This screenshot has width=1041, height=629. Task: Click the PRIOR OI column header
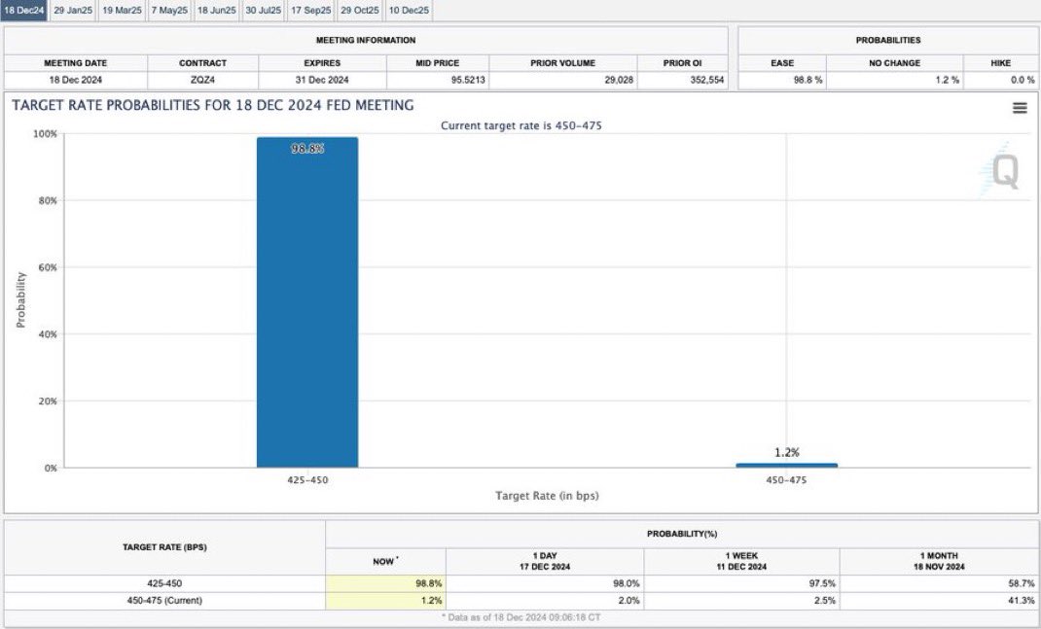click(683, 63)
